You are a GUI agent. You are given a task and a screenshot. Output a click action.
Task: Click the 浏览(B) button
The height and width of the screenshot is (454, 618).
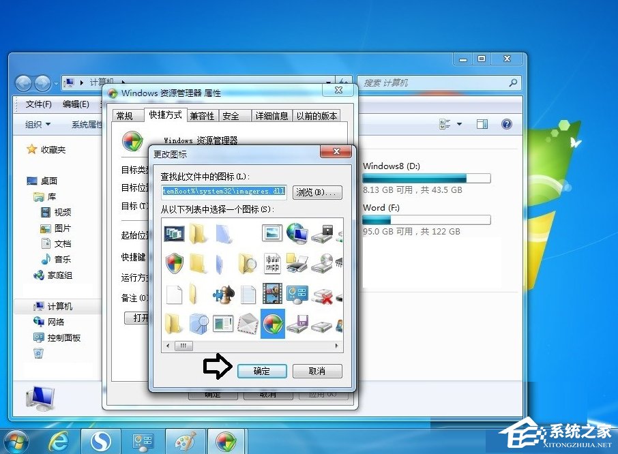click(316, 192)
